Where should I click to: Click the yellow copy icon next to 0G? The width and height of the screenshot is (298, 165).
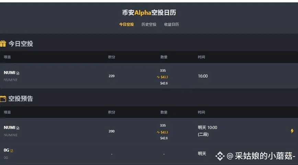pyautogui.click(x=12, y=151)
